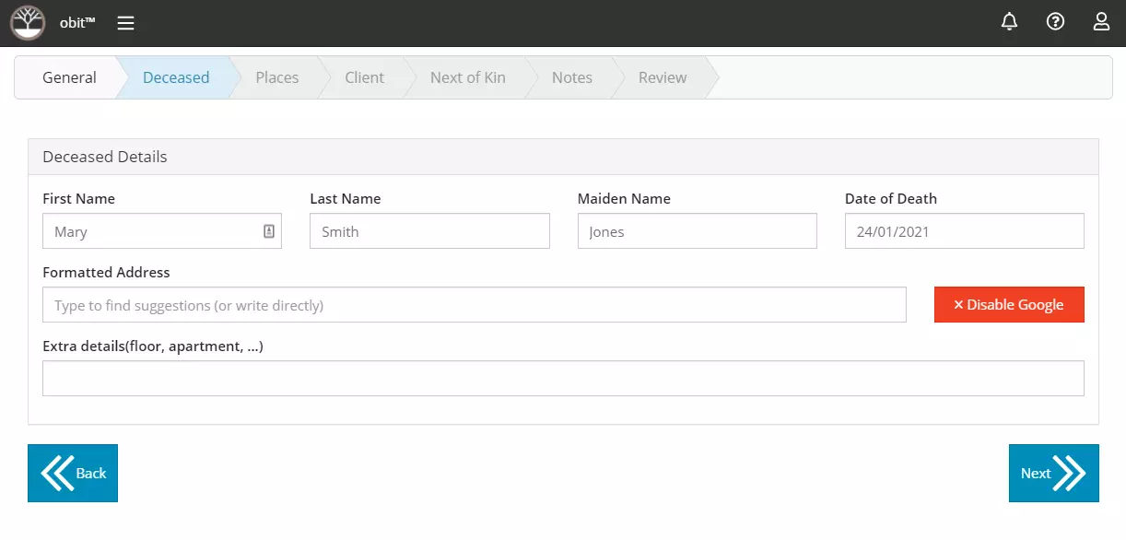Open the Date of Death field
Image resolution: width=1126 pixels, height=540 pixels.
pyautogui.click(x=964, y=231)
